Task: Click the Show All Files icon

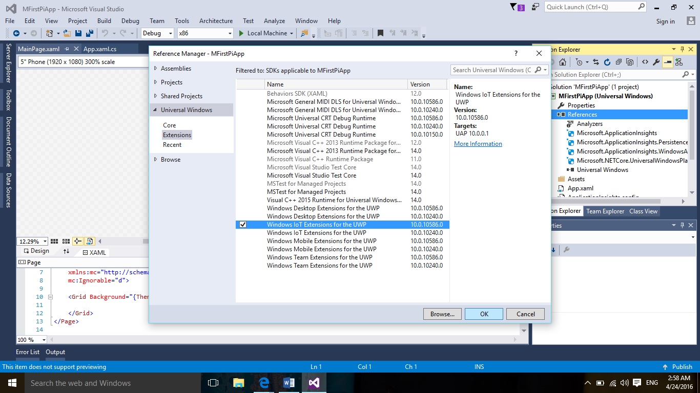Action: 630,62
